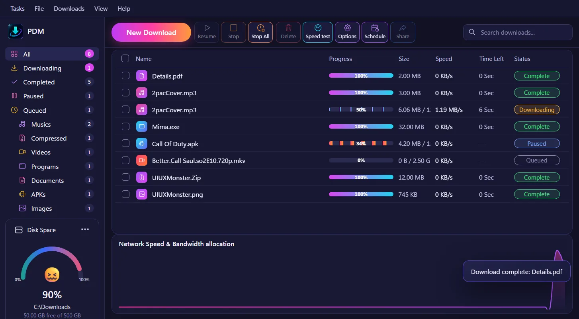Image resolution: width=579 pixels, height=319 pixels.
Task: Click the 0% progress bar for Better.Call Saul
Action: (361, 160)
